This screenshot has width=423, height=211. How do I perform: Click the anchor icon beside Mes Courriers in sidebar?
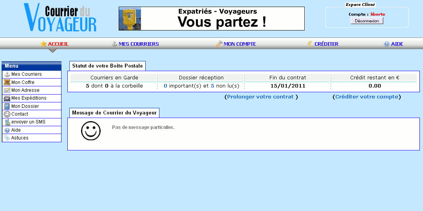pos(7,74)
